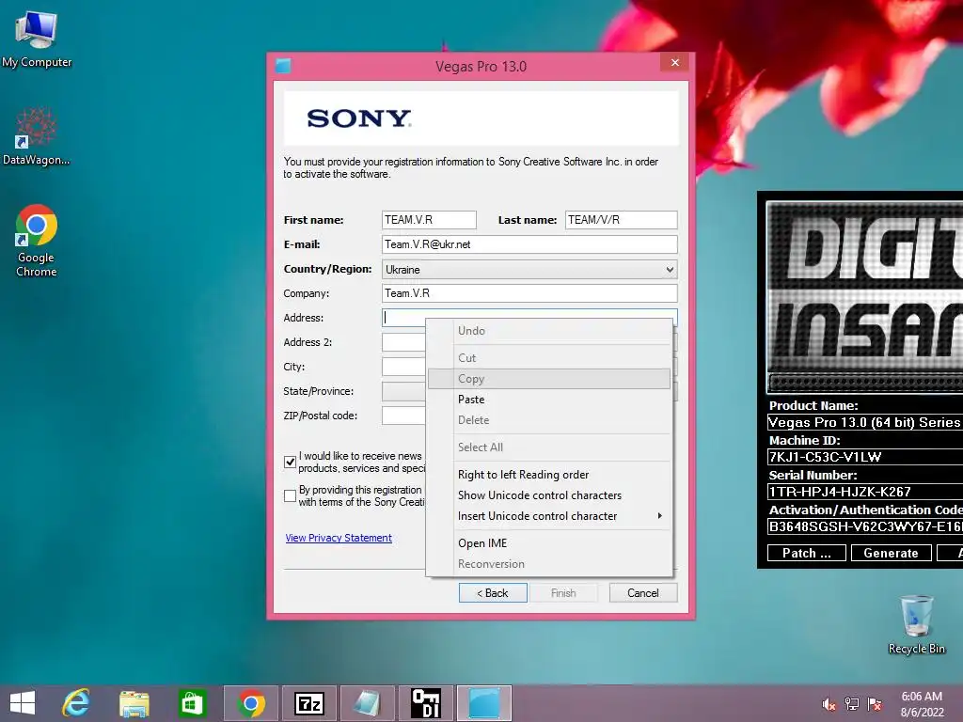Open My Computer desktop icon
The image size is (963, 722).
point(37,39)
